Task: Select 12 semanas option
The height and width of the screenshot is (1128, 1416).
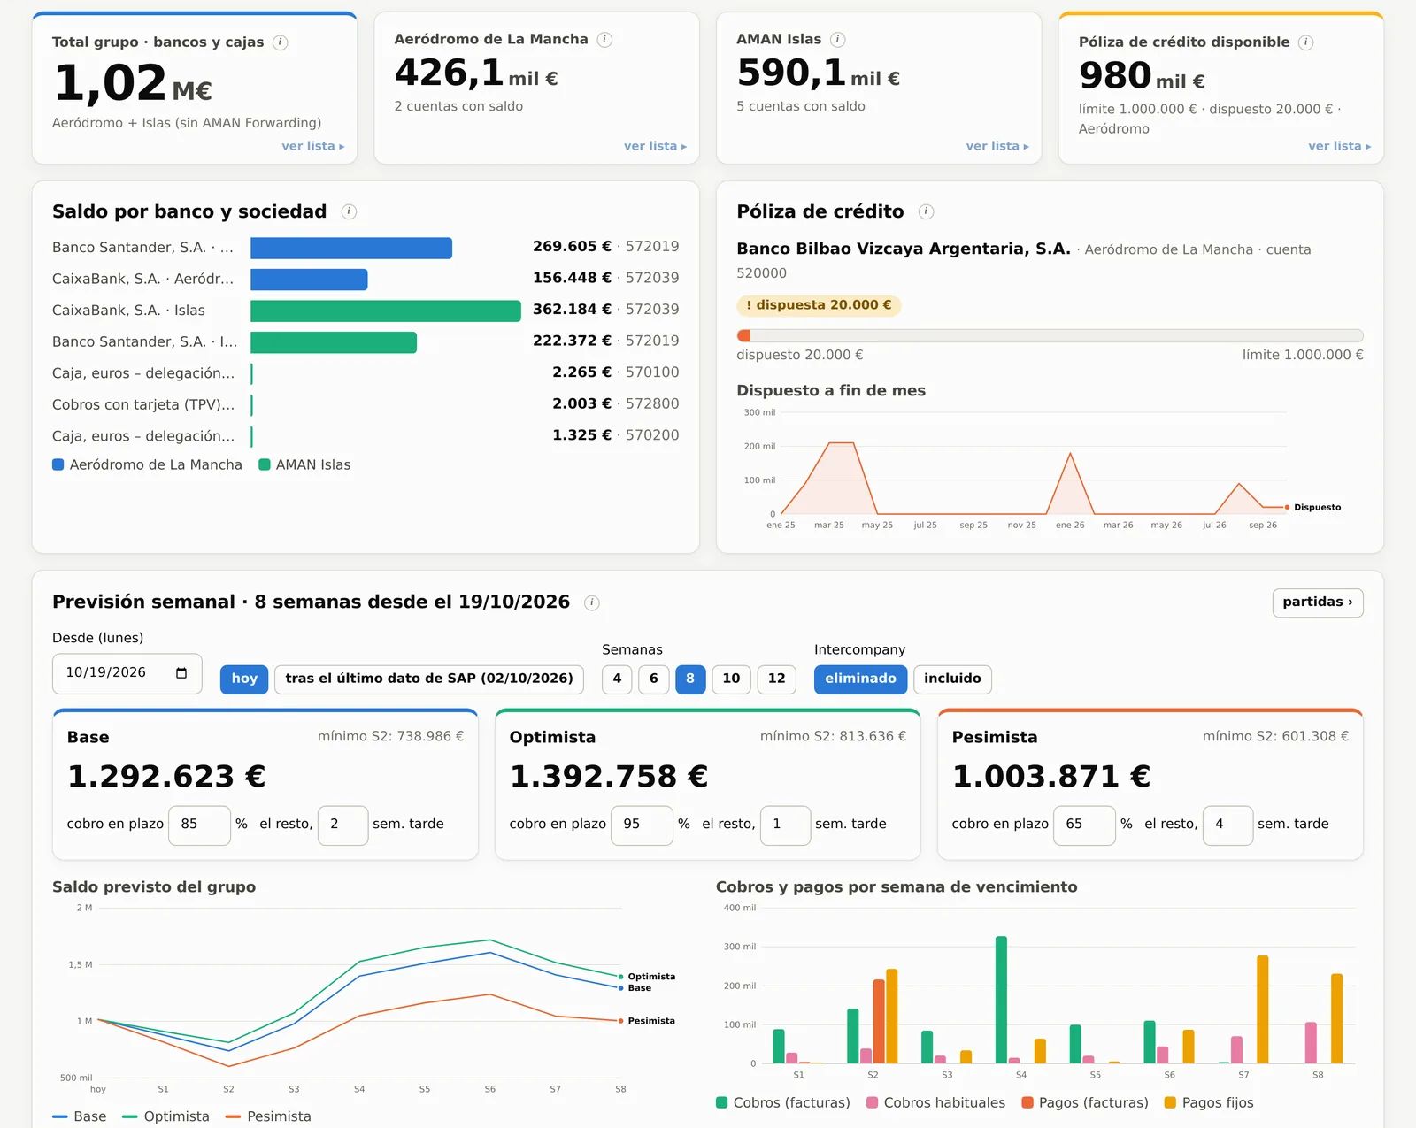Action: pos(776,679)
